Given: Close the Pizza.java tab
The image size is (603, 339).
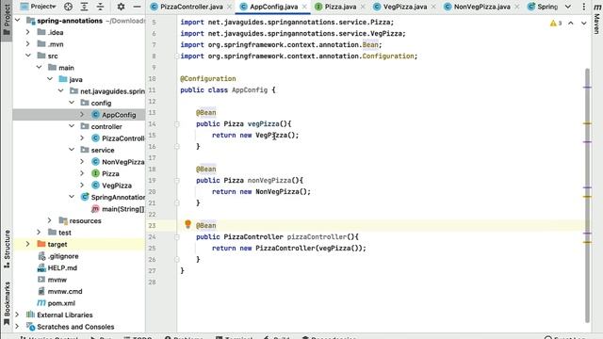Looking at the screenshot, I should coord(363,7).
